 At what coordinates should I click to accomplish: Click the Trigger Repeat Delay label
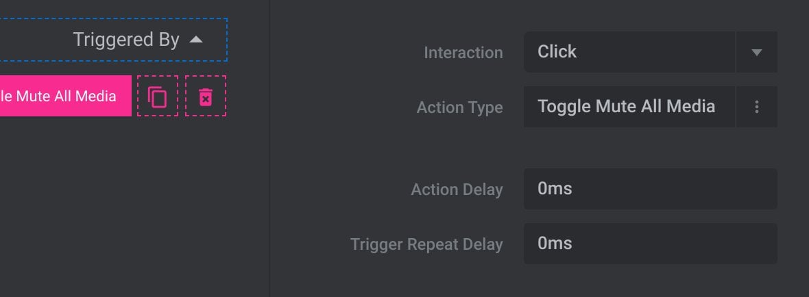[x=426, y=244]
